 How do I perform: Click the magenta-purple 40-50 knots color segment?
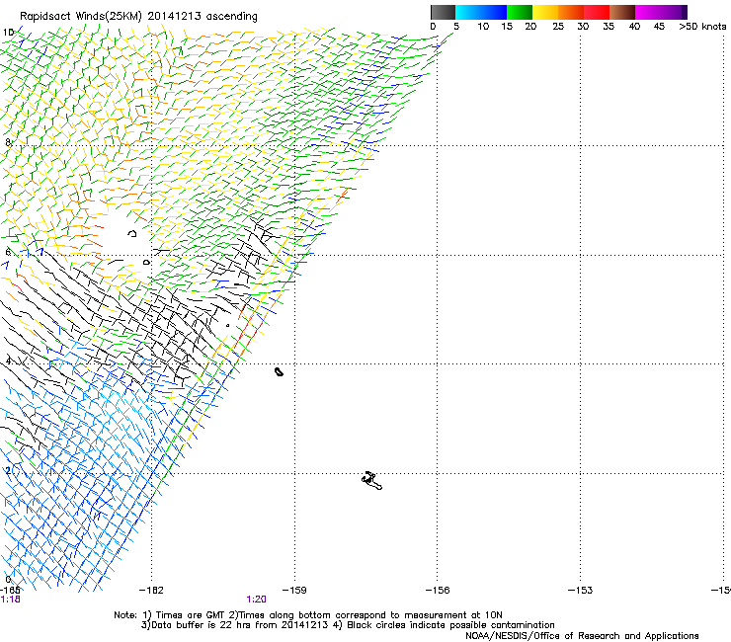tap(661, 12)
